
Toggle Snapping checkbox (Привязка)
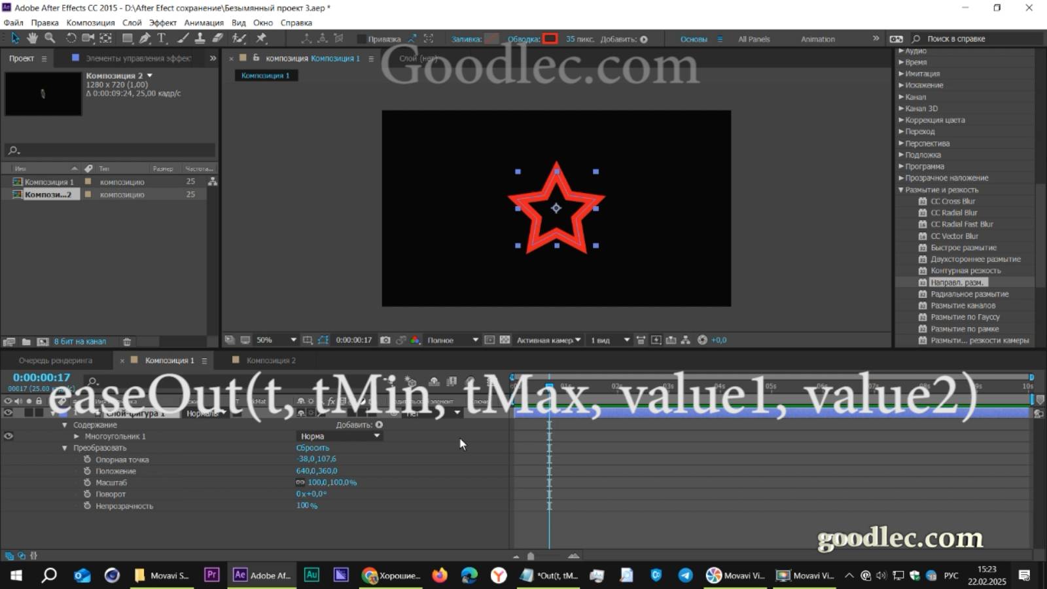[361, 39]
